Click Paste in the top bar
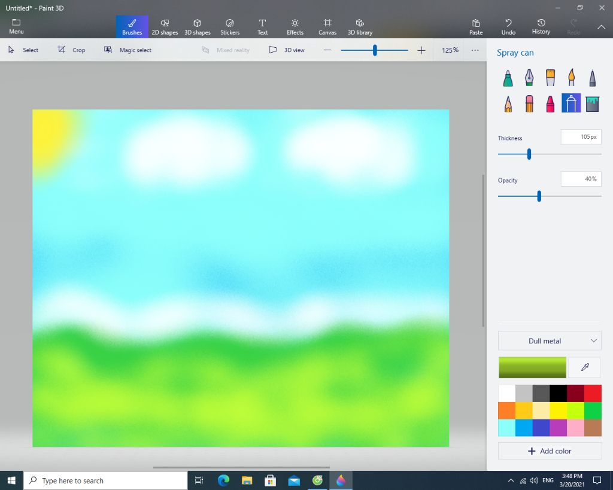 pyautogui.click(x=476, y=27)
